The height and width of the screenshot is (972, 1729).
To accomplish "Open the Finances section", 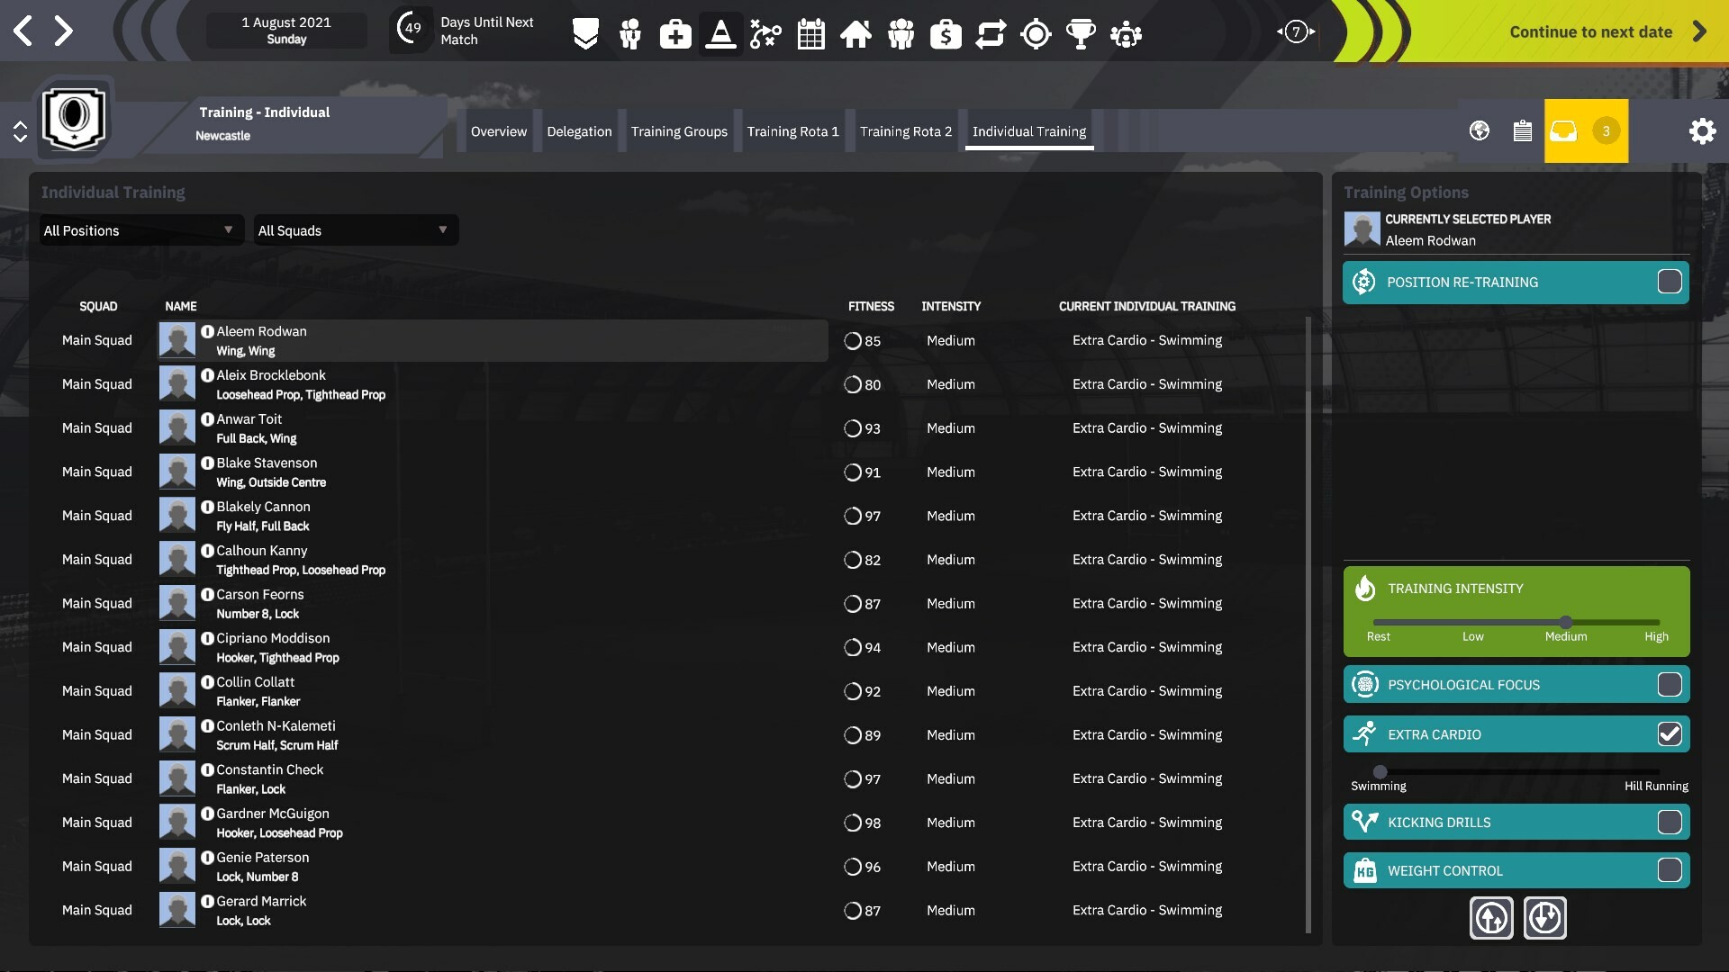I will pyautogui.click(x=946, y=34).
